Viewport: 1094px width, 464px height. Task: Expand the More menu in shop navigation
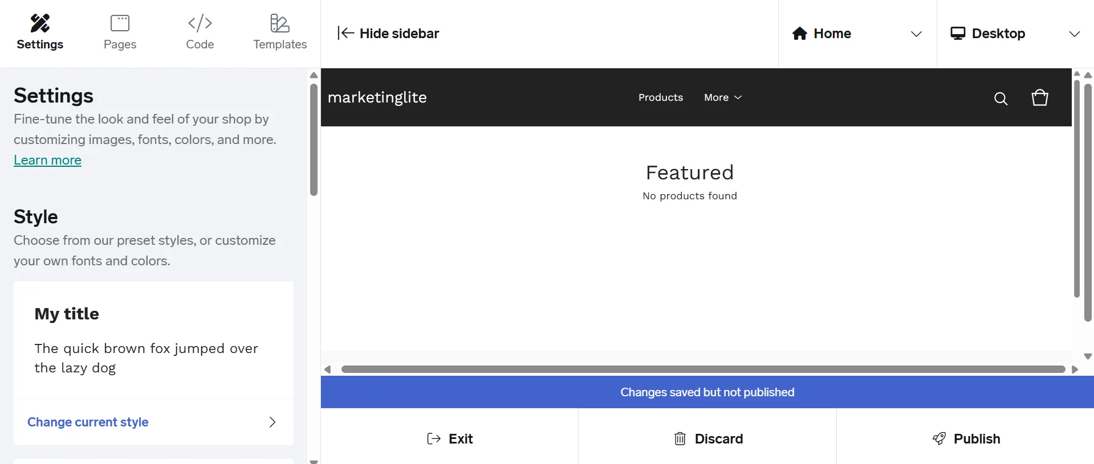[x=722, y=97]
